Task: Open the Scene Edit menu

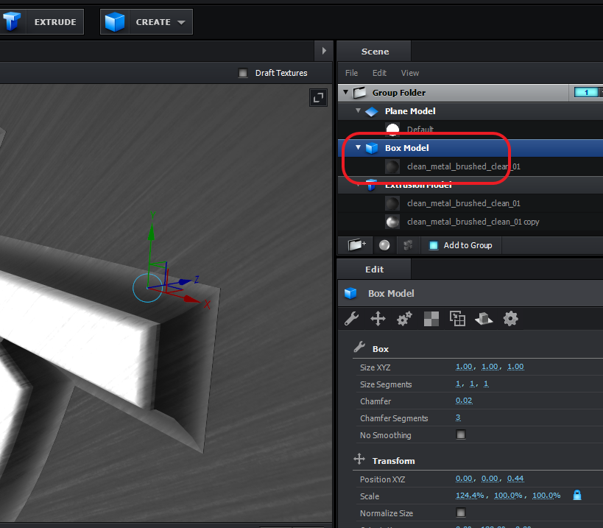Action: [379, 73]
